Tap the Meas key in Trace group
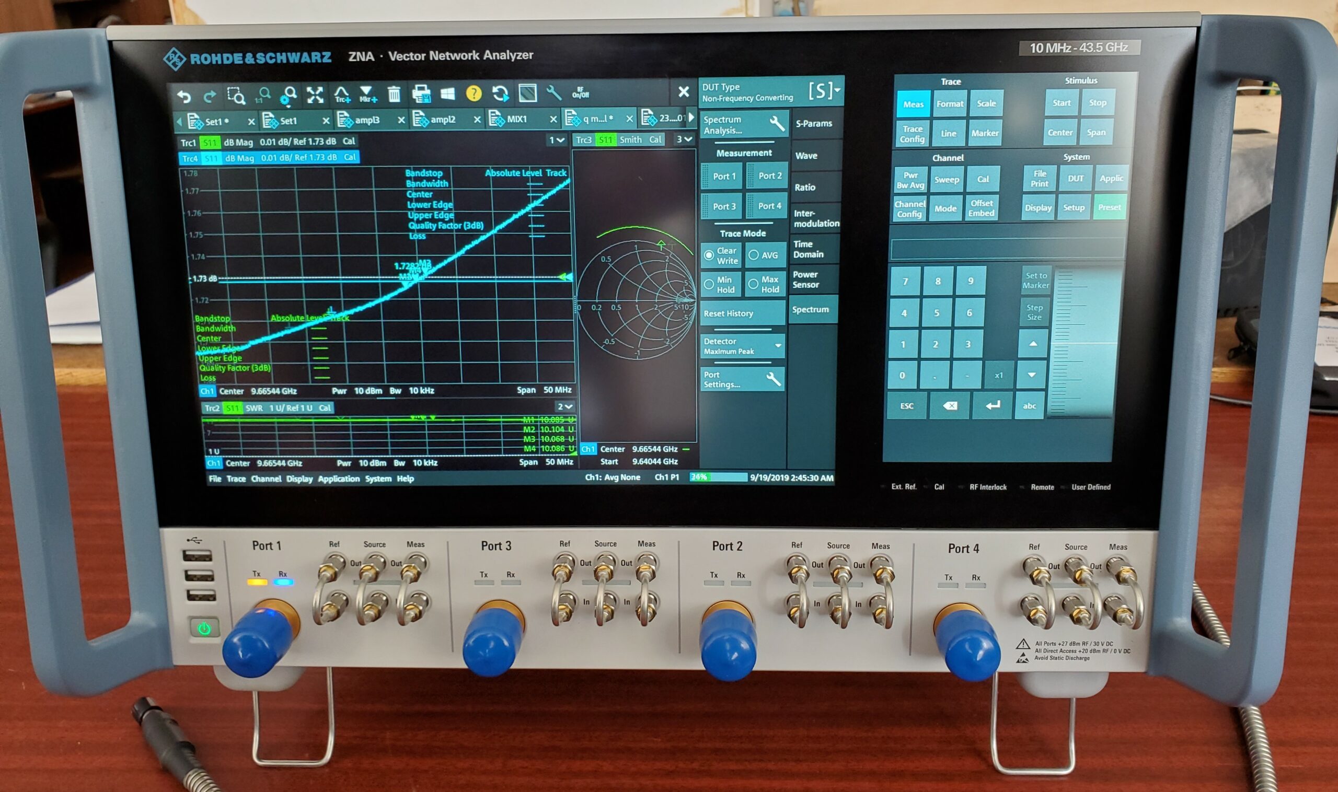The height and width of the screenshot is (792, 1338). 913,104
